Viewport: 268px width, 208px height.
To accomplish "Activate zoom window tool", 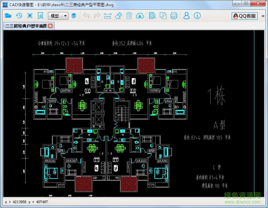I will click(x=41, y=16).
